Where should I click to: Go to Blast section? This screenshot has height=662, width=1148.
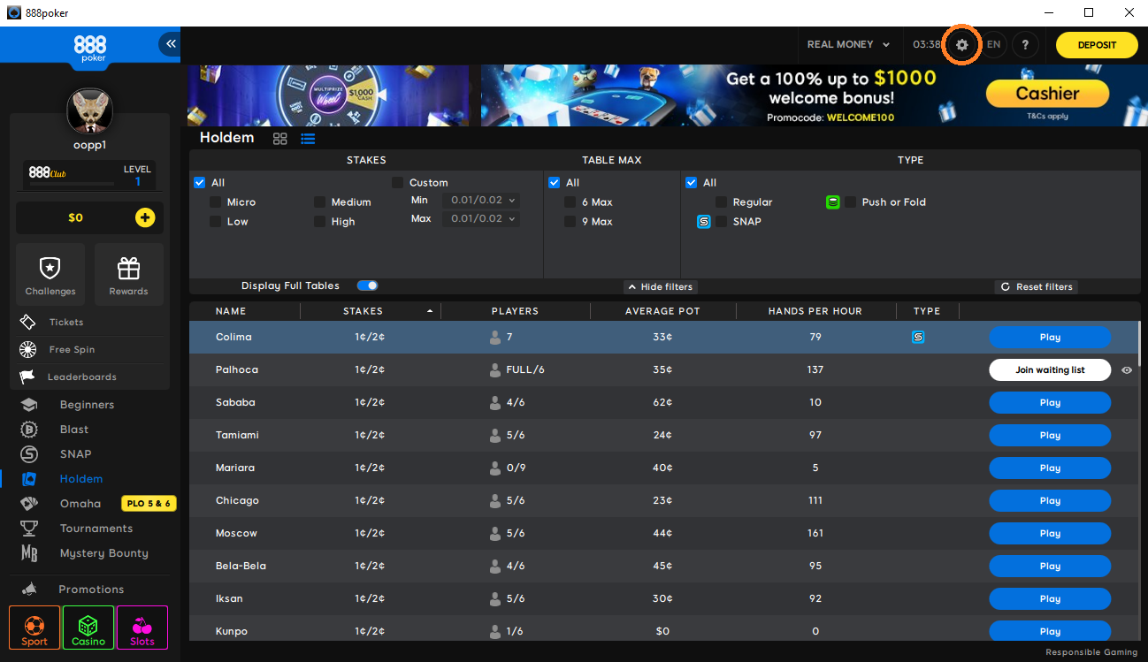[x=74, y=430]
